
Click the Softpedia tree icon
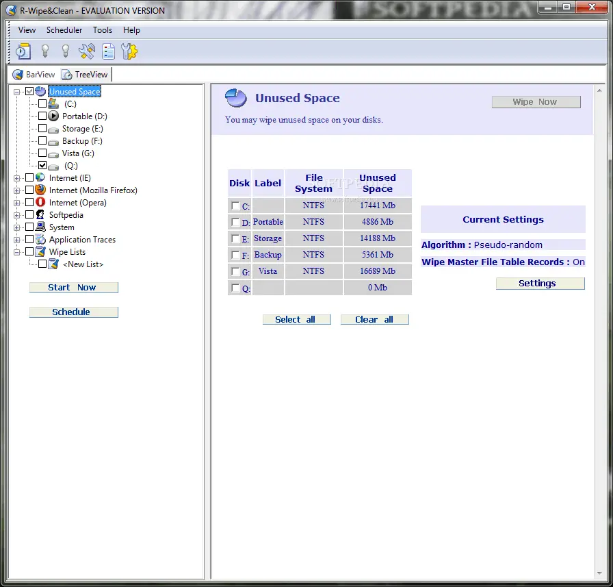[x=40, y=214]
